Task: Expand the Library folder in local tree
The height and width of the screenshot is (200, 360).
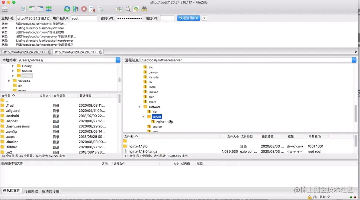Action: pos(13,66)
